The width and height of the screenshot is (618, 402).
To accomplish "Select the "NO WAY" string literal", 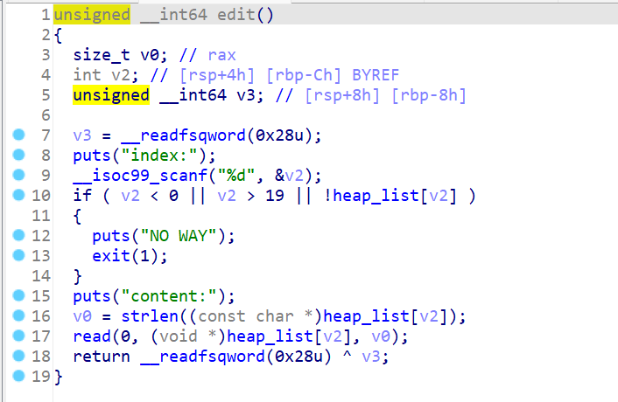I will [179, 236].
